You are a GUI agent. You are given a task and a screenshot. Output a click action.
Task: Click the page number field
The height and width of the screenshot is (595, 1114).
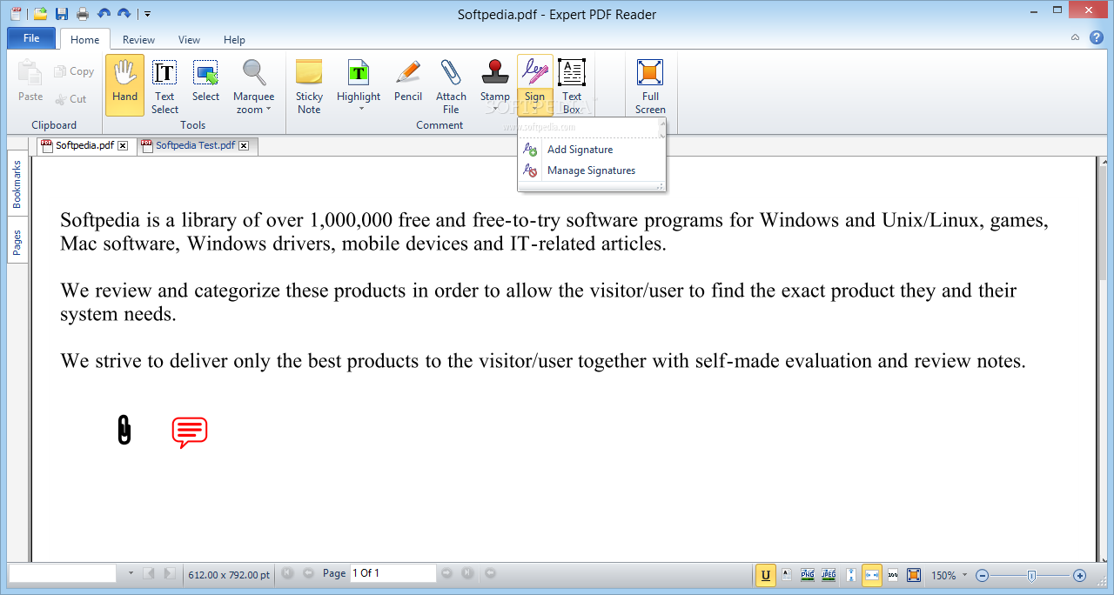pos(393,573)
